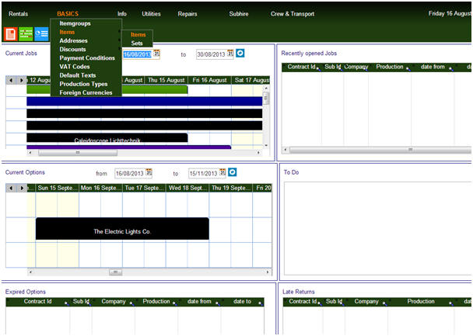
Task: Refresh the Current Jobs date range
Action: (x=240, y=54)
